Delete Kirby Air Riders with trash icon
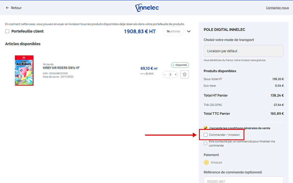The width and height of the screenshot is (293, 183). (185, 75)
